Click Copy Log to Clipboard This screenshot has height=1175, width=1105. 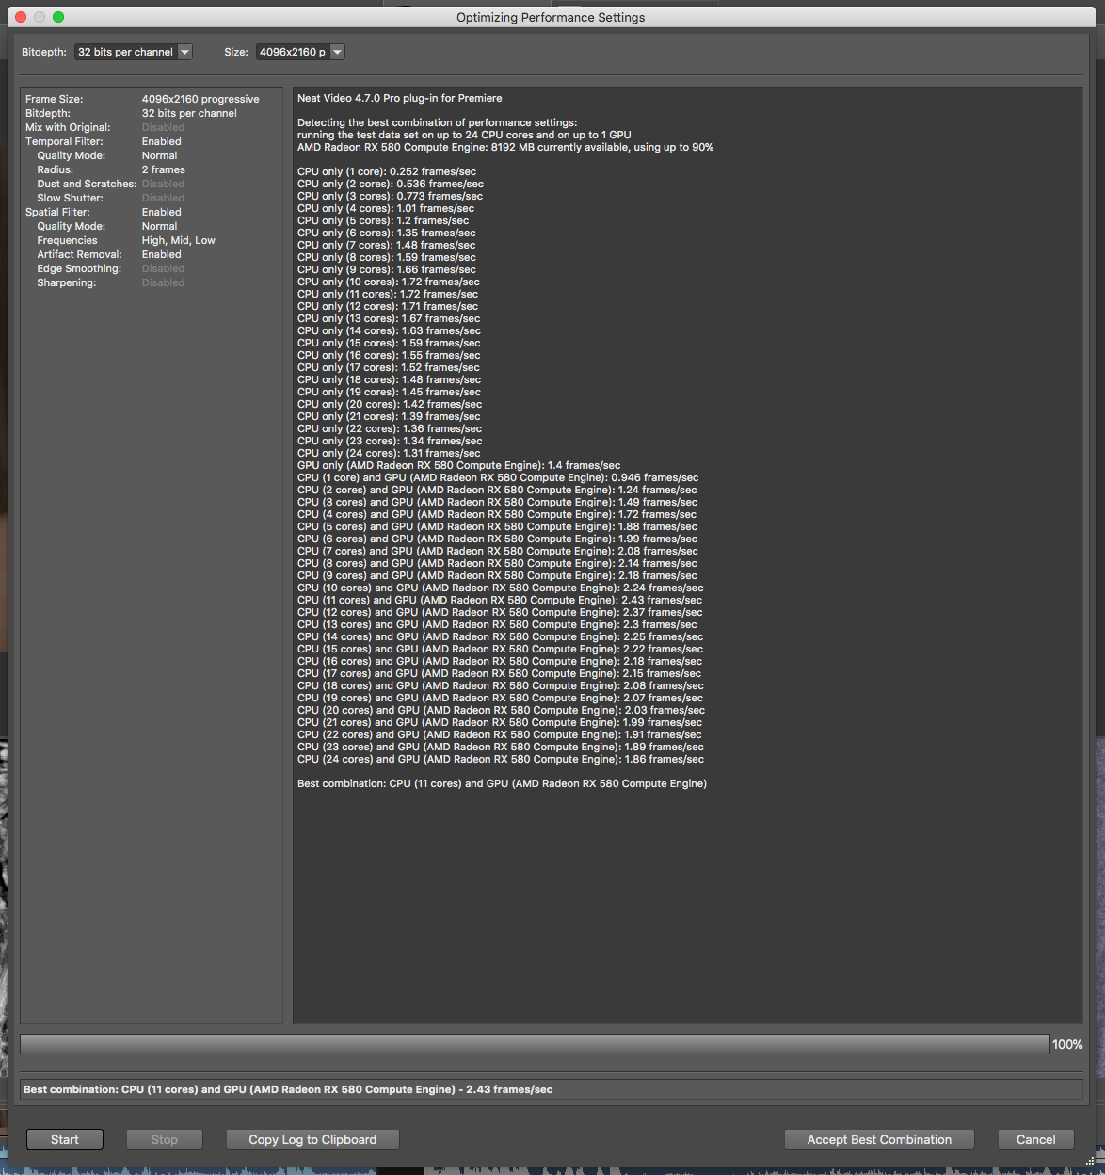pyautogui.click(x=312, y=1139)
